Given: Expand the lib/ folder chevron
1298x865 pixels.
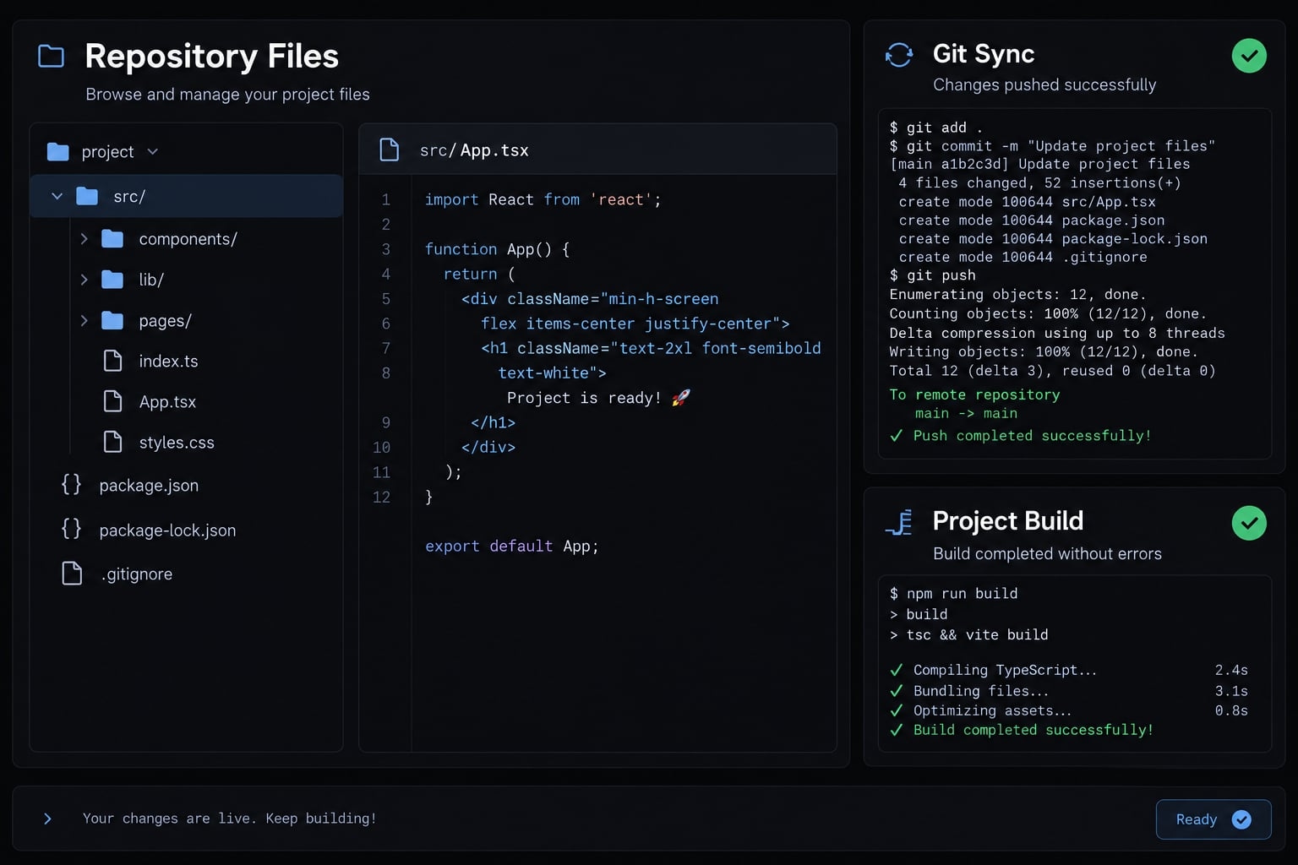Looking at the screenshot, I should pyautogui.click(x=84, y=280).
